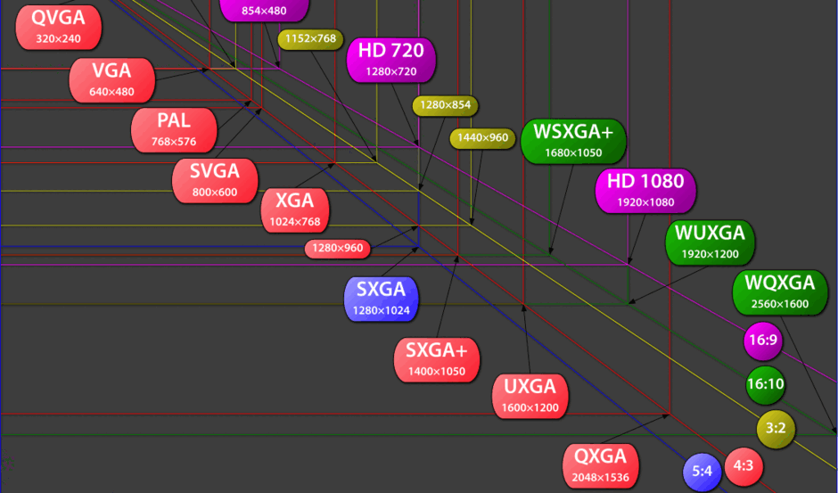Click the SXGA+ 1400×1050 label
Image resolution: width=838 pixels, height=493 pixels.
pyautogui.click(x=437, y=360)
